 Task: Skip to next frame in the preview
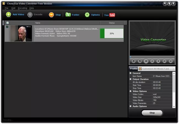pyautogui.click(x=164, y=61)
